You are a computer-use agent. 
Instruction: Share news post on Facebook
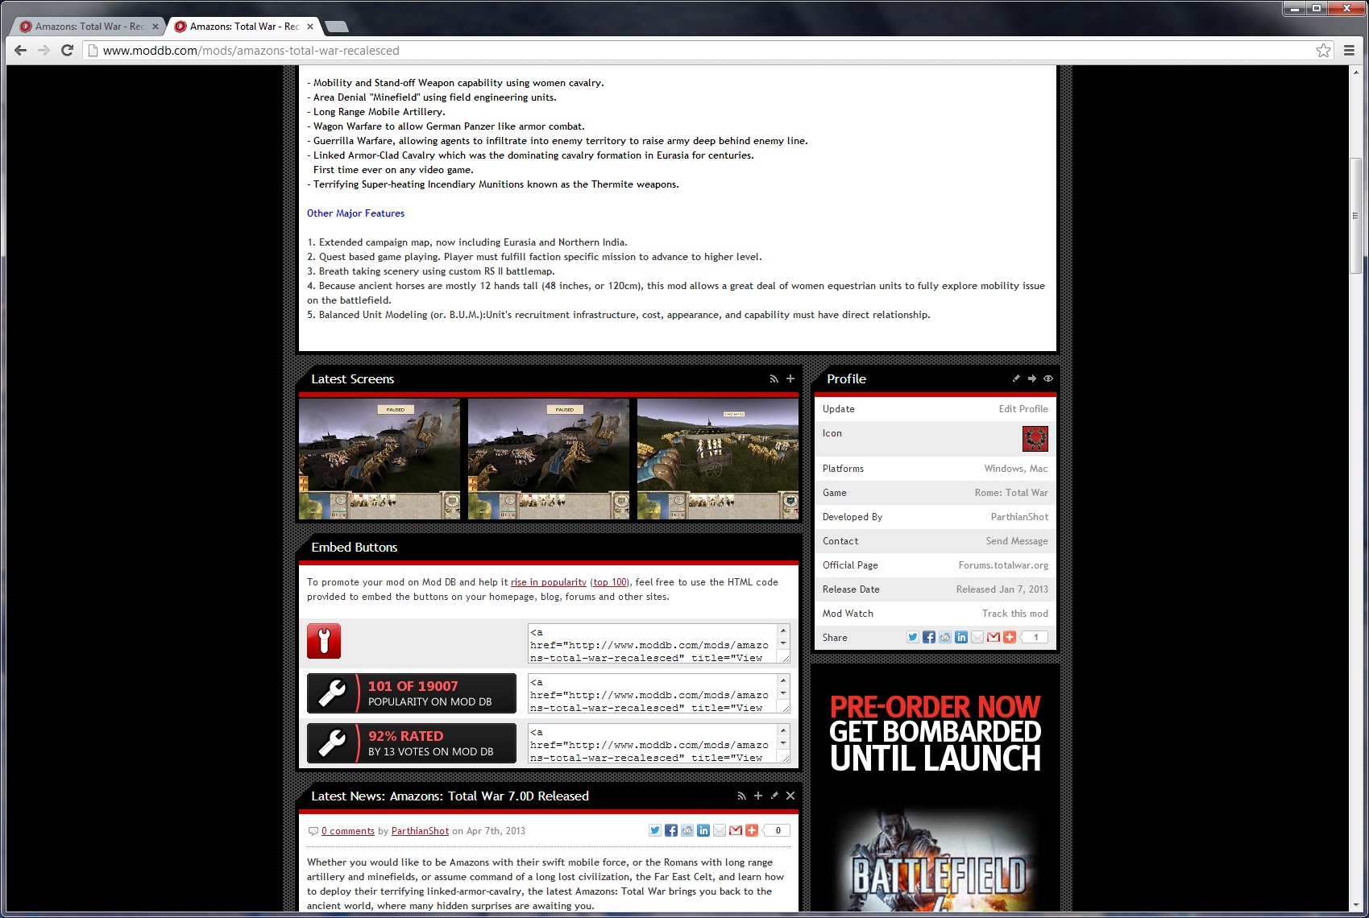point(671,830)
